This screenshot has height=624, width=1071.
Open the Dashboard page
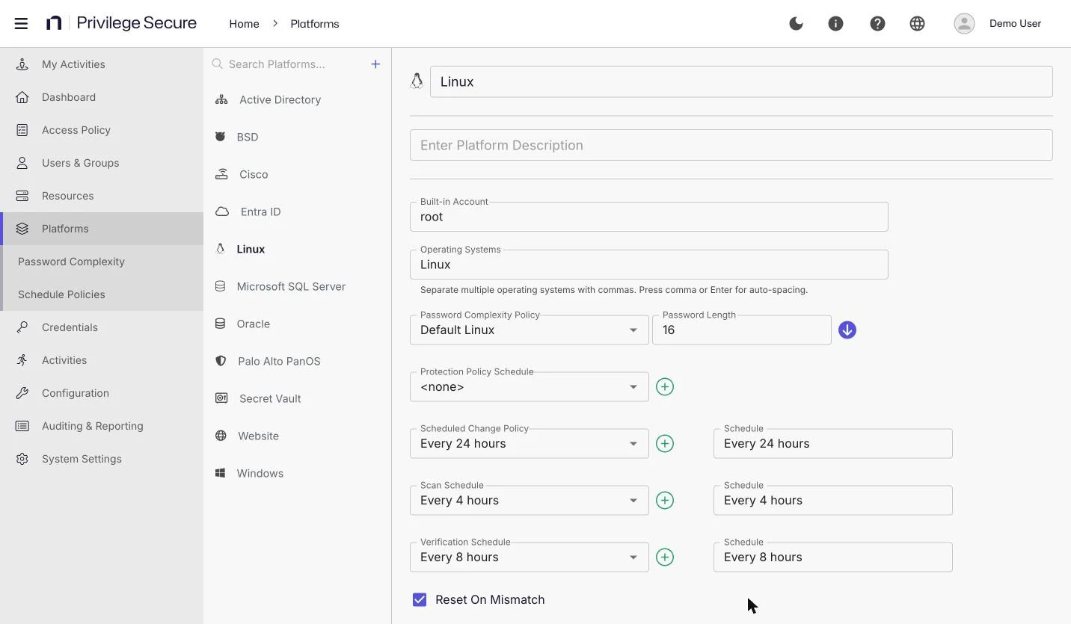(x=102, y=97)
